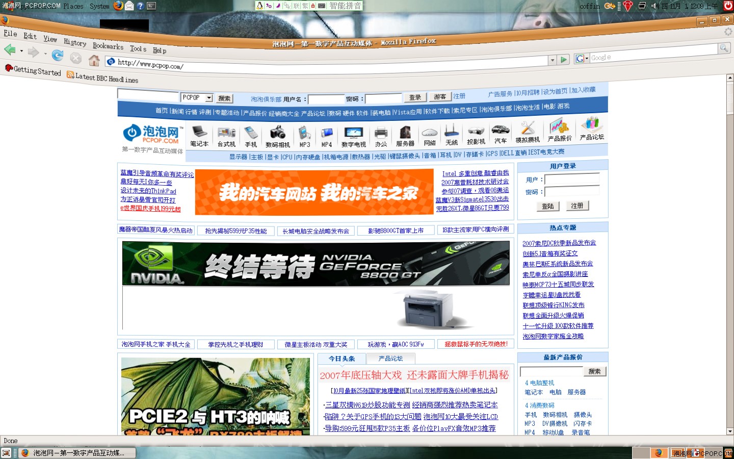
Task: Focus the 用户 field in 用户登录 panel
Action: [x=572, y=179]
